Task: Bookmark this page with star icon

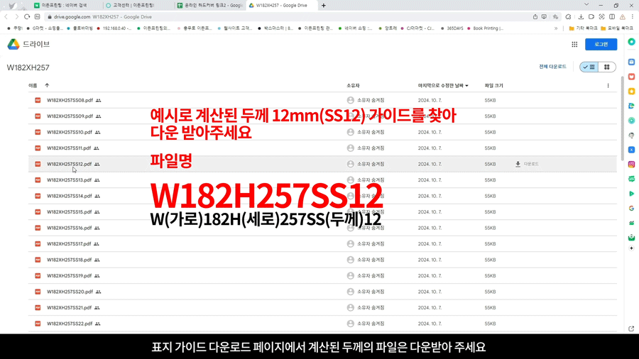Action: click(555, 17)
